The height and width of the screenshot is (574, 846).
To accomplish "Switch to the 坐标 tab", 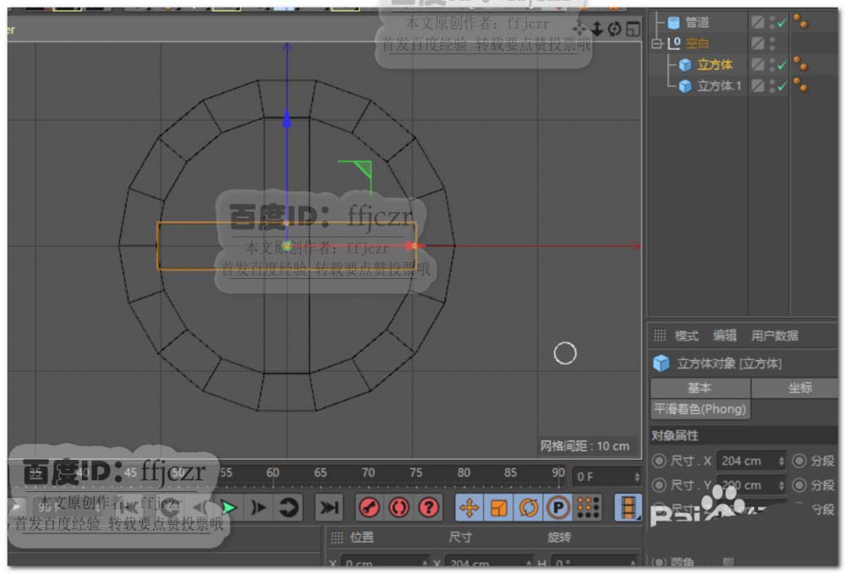I will point(799,387).
